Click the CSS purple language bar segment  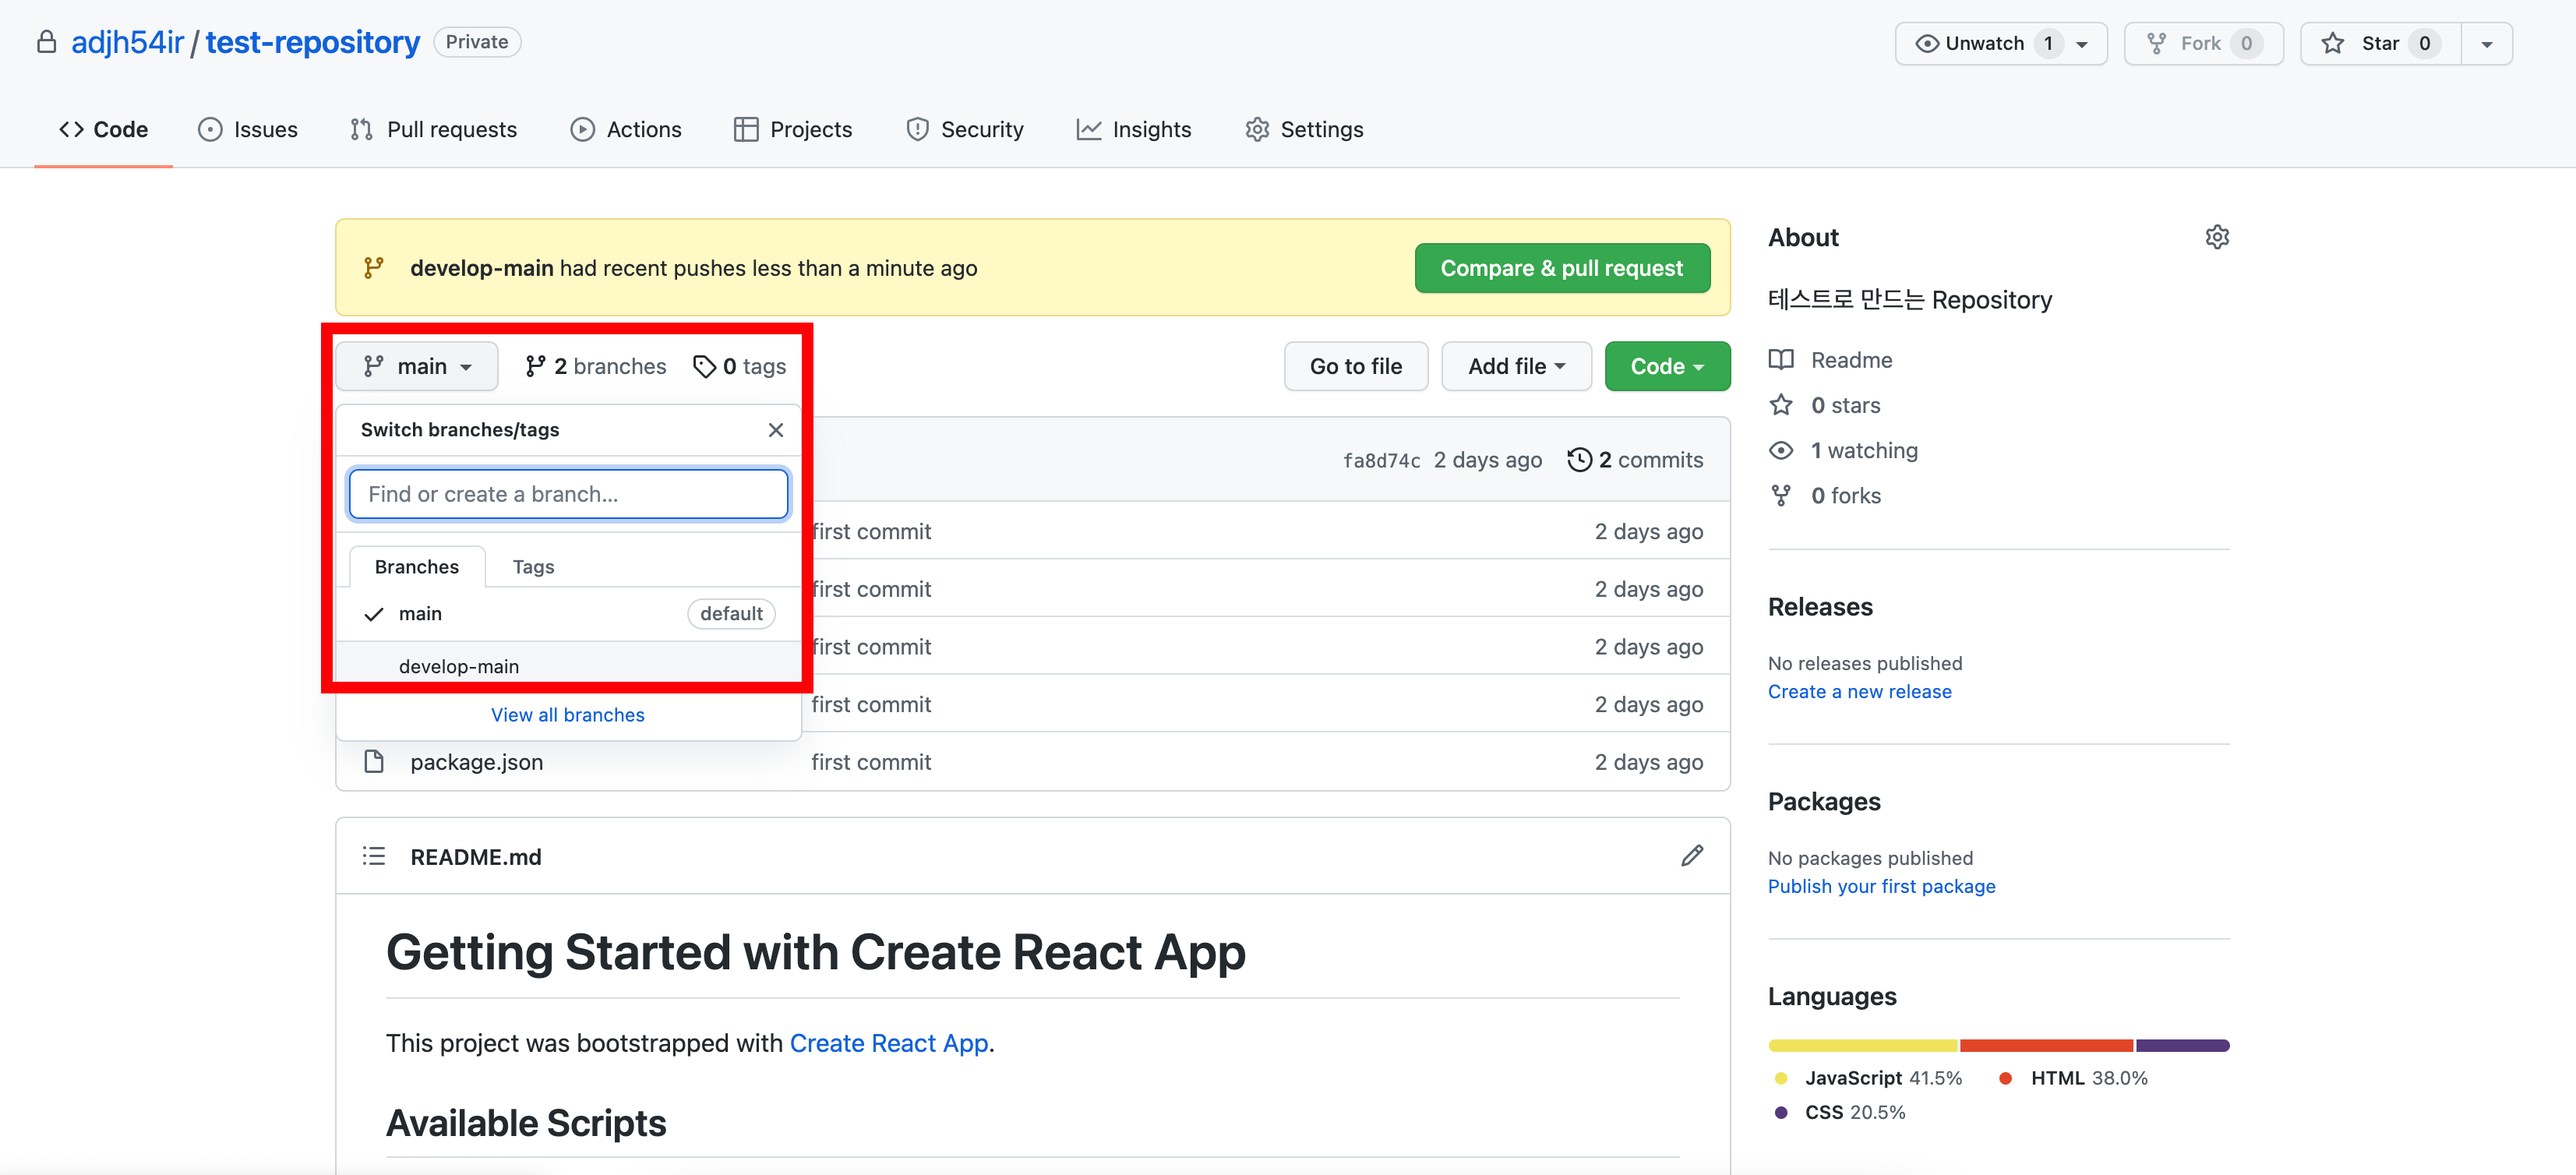[x=2183, y=1046]
